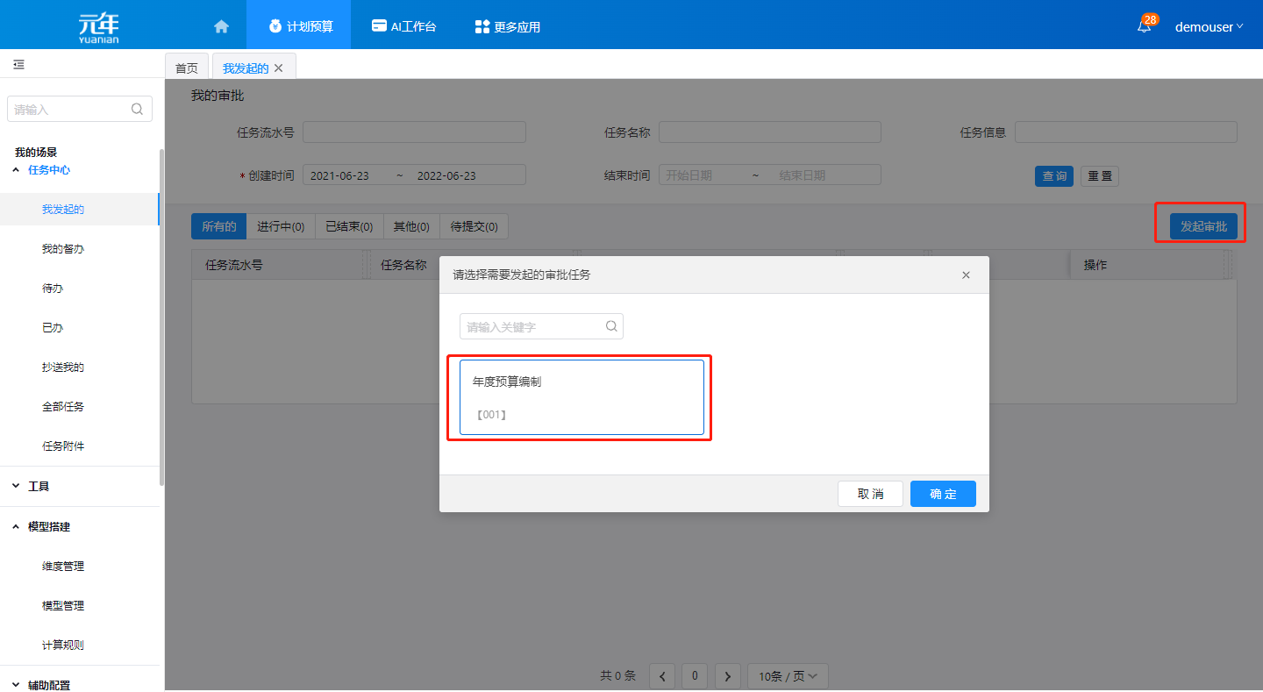Collapse the sidebar using the menu fold icon

pyautogui.click(x=18, y=65)
